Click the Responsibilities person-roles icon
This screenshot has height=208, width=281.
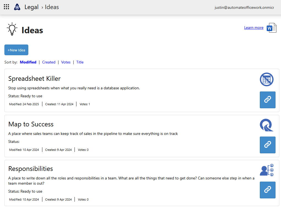pos(266,170)
